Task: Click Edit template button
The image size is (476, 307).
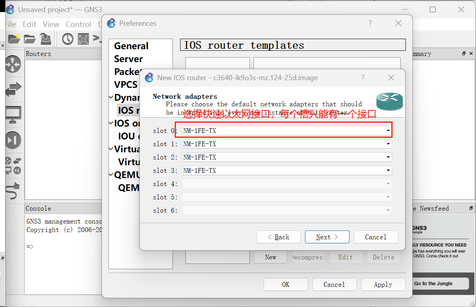Action: (x=346, y=257)
